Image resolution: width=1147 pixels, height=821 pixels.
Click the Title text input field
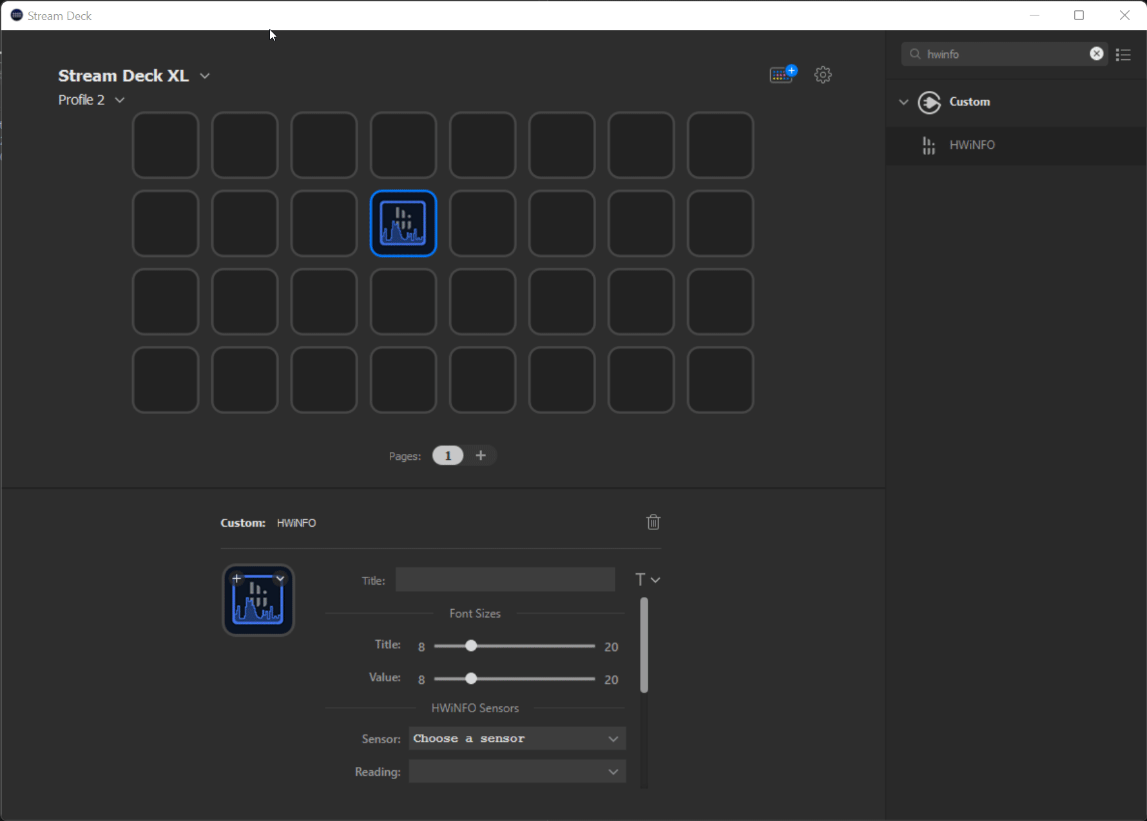(505, 580)
